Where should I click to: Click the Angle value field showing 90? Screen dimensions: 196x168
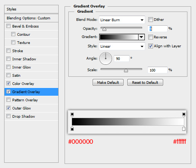(x=121, y=58)
